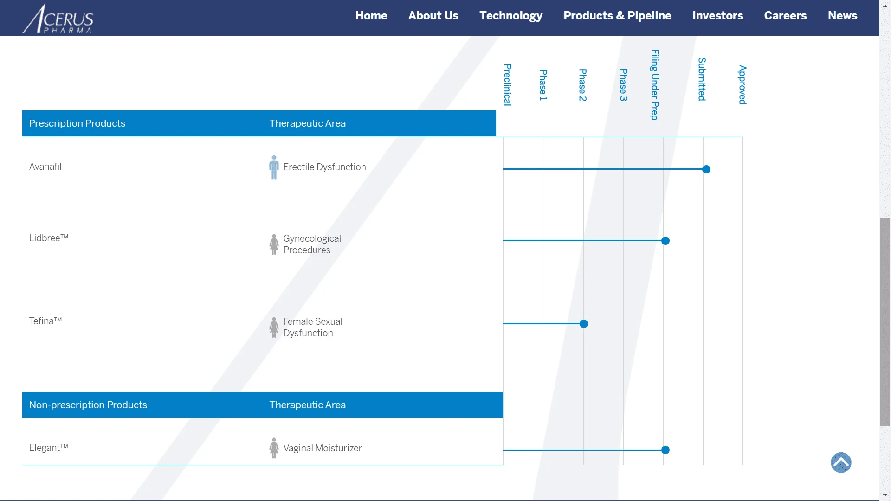Go to the News page
This screenshot has height=501, width=891.
coord(842,16)
